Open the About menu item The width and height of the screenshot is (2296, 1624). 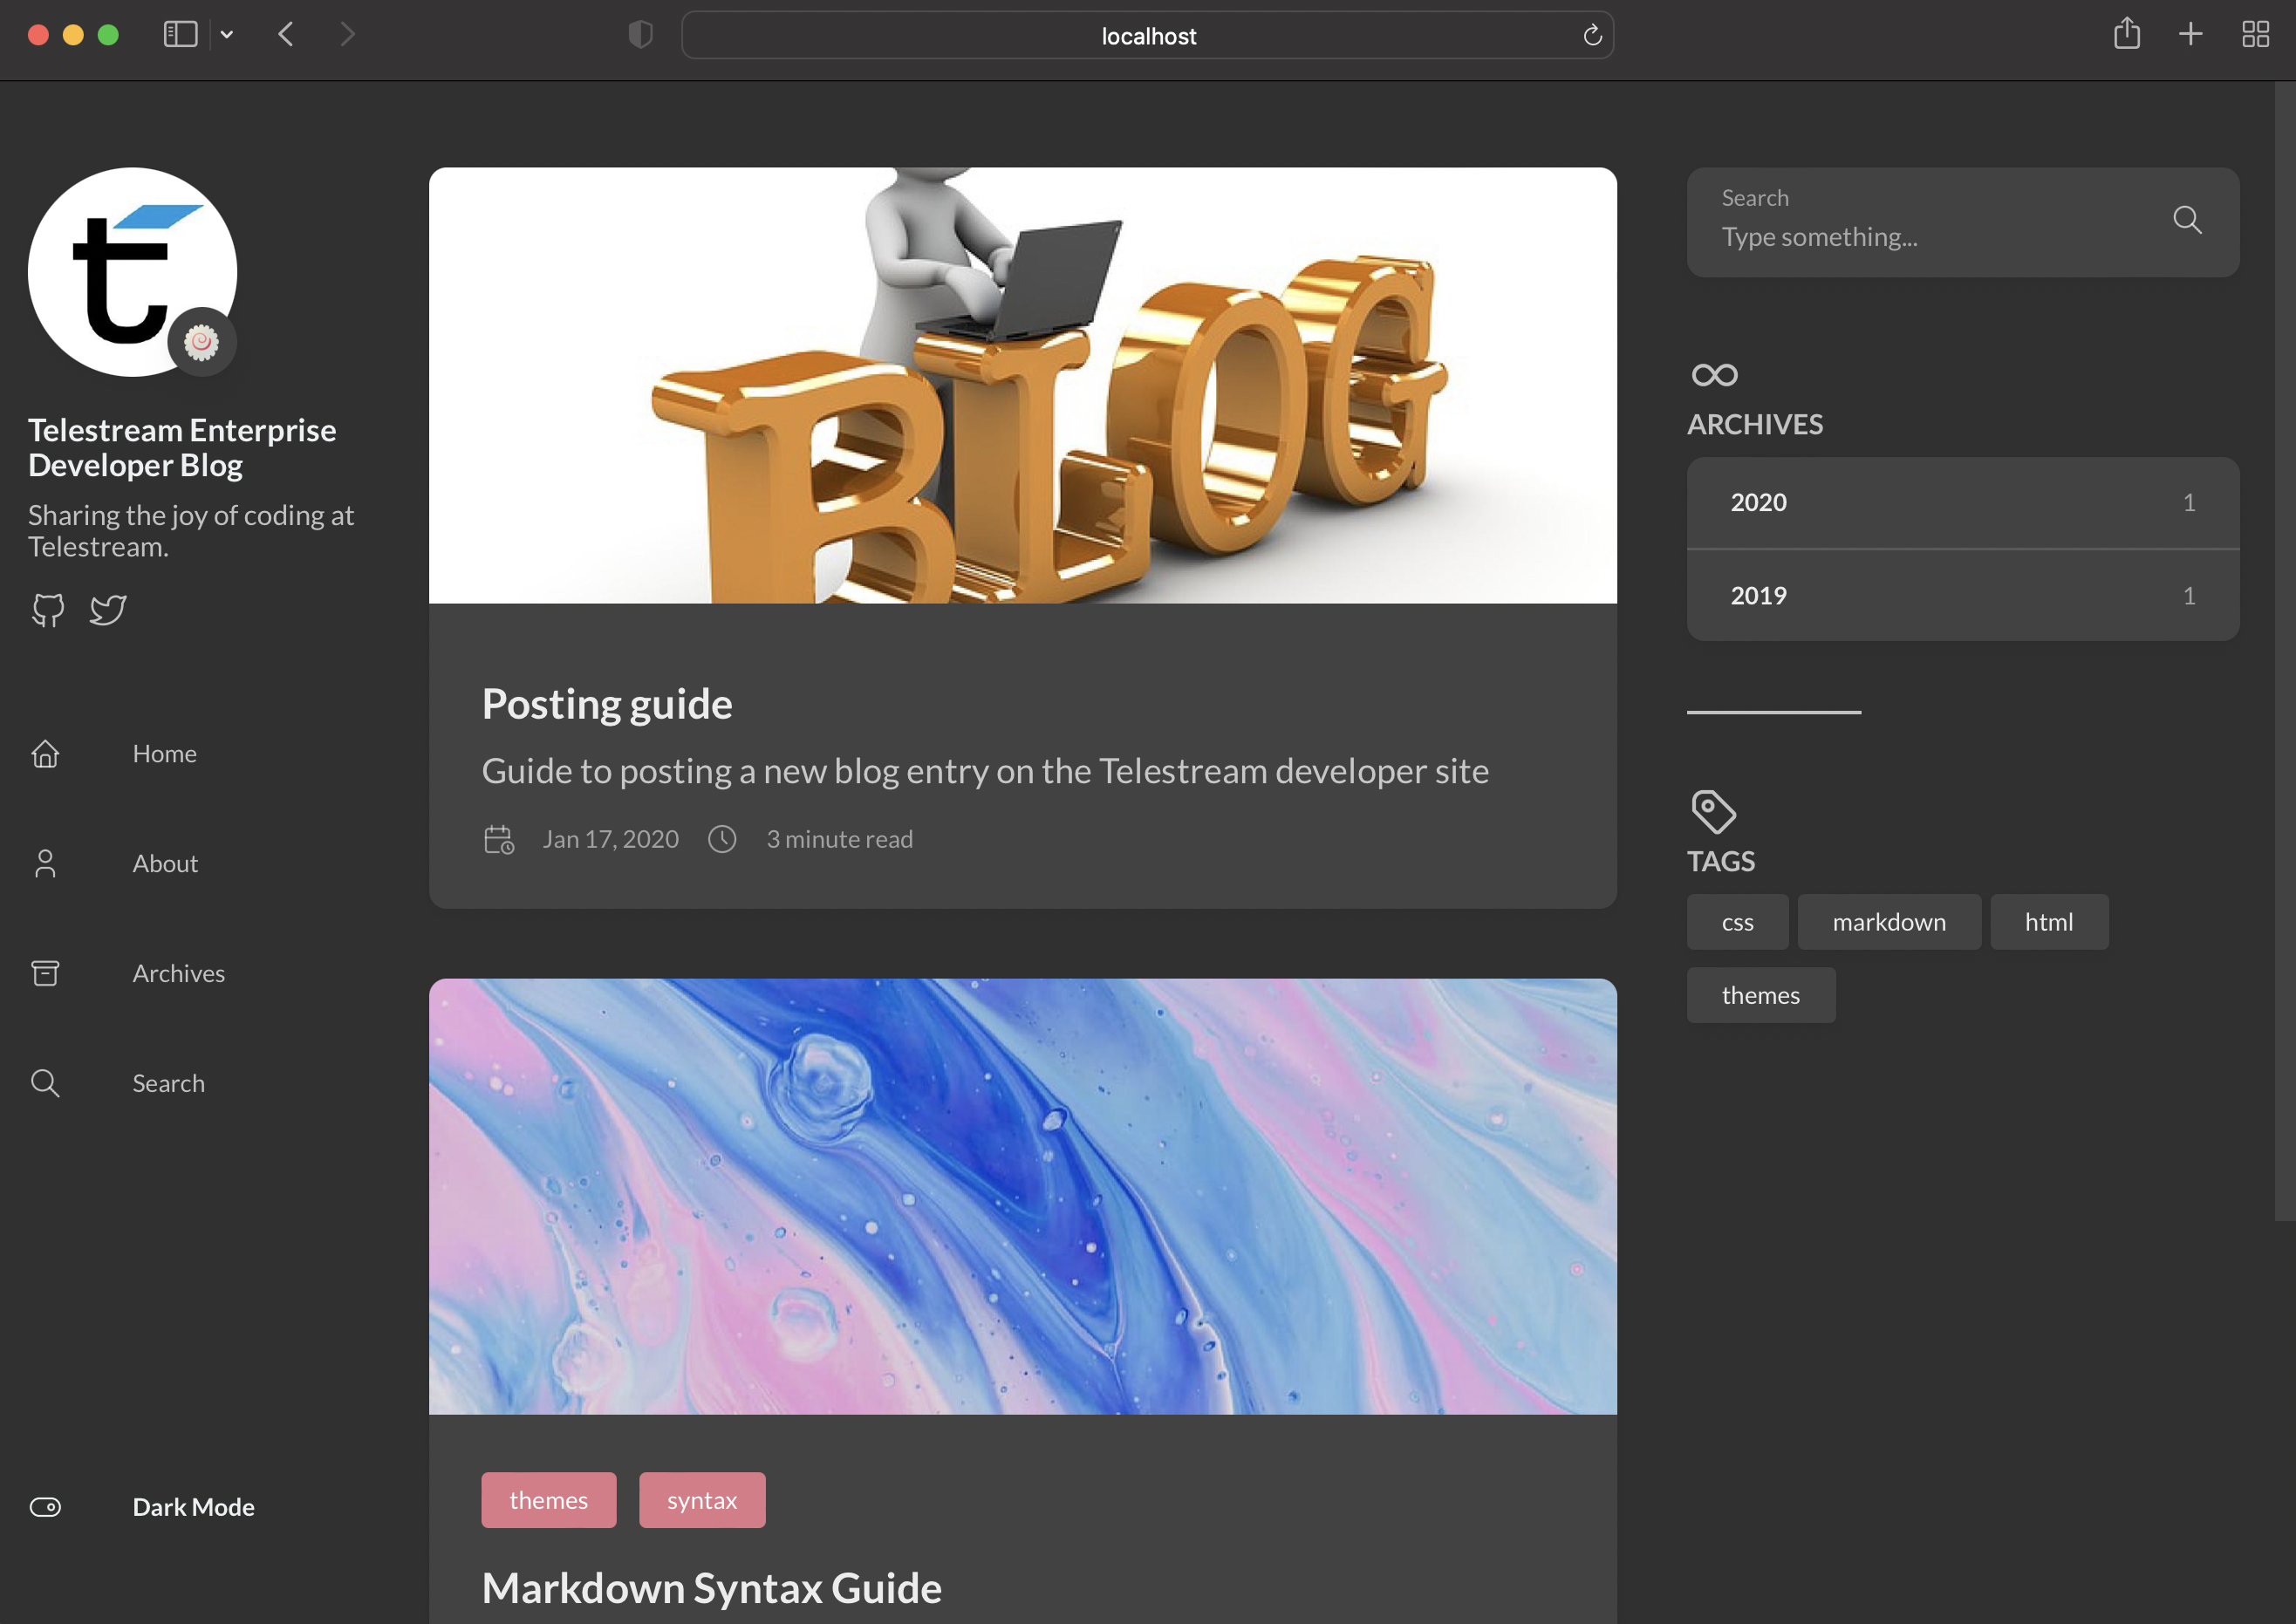(x=165, y=863)
